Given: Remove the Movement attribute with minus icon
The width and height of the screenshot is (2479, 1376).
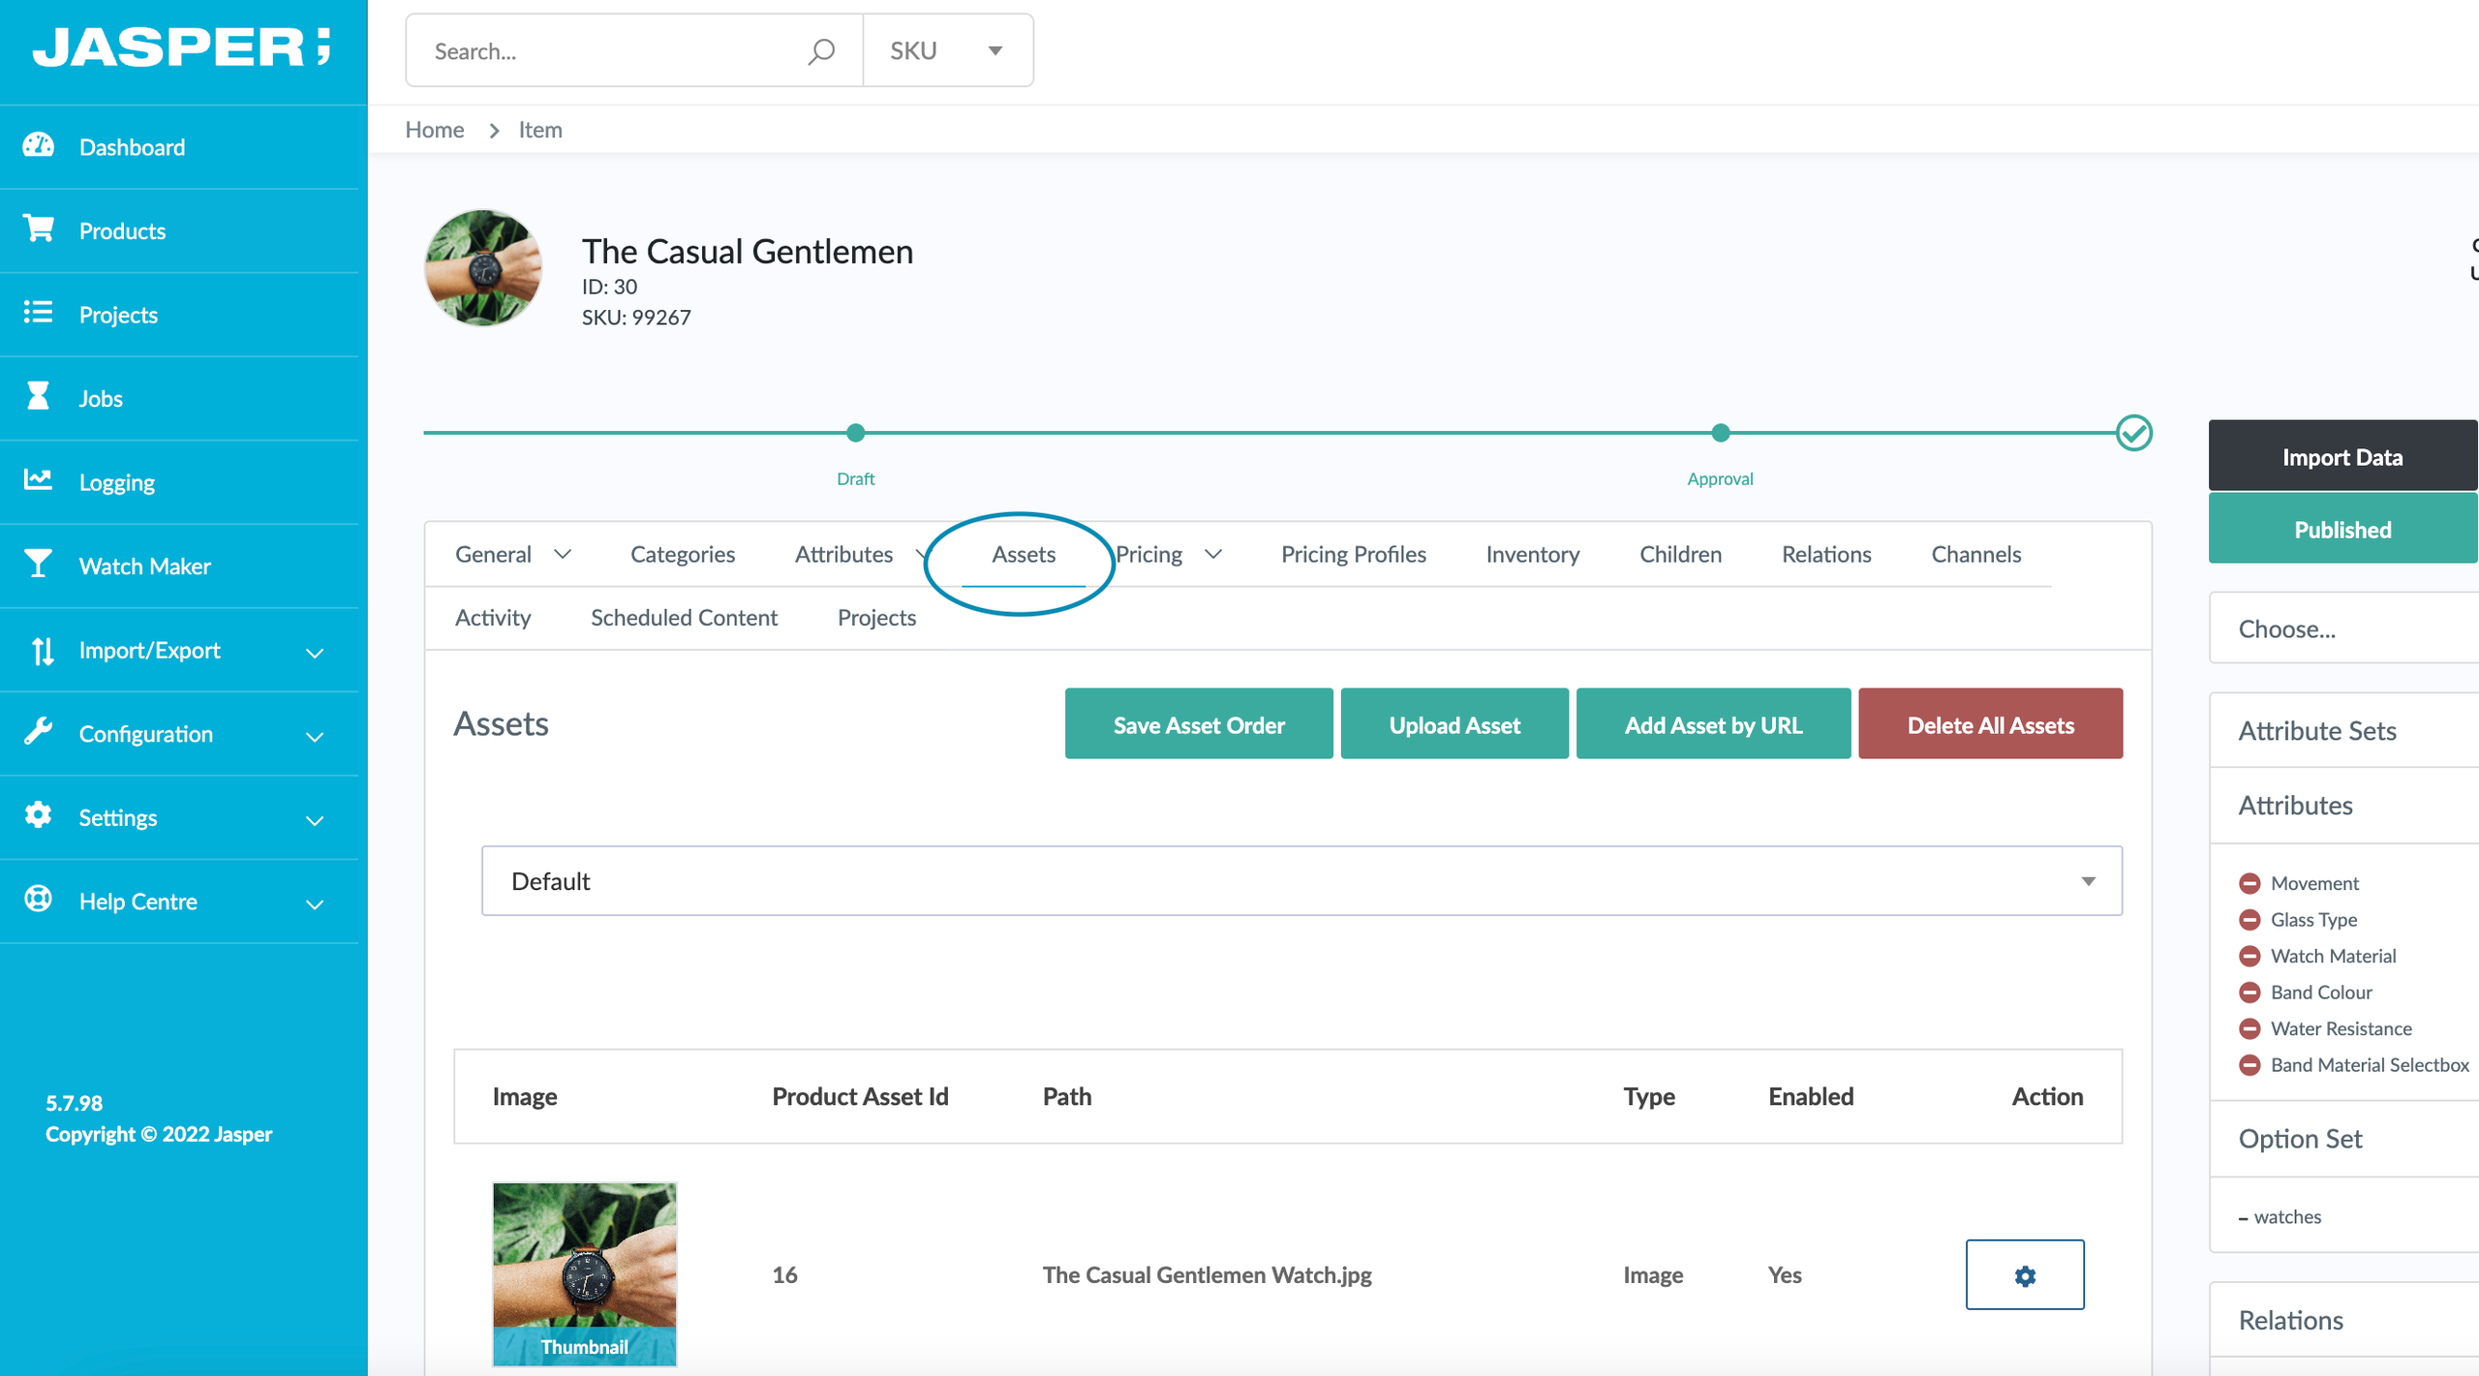Looking at the screenshot, I should 2249,883.
